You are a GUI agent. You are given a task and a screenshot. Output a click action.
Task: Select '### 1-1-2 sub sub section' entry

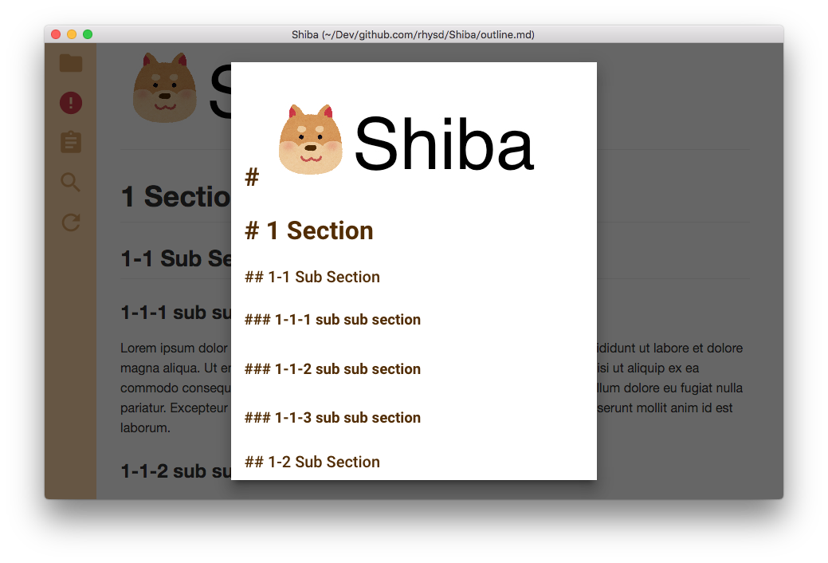332,369
